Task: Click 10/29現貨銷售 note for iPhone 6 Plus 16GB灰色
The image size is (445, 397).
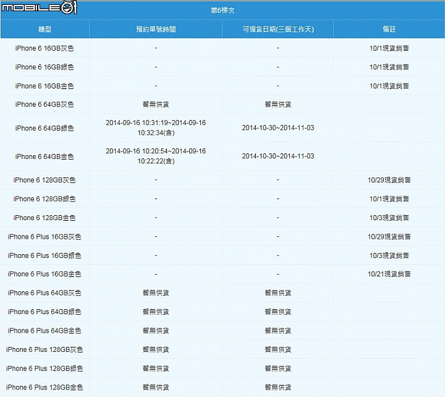Action: point(389,237)
